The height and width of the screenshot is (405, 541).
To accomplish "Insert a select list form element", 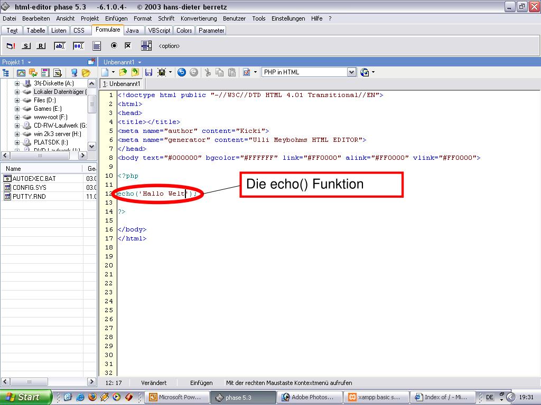I will (x=146, y=45).
